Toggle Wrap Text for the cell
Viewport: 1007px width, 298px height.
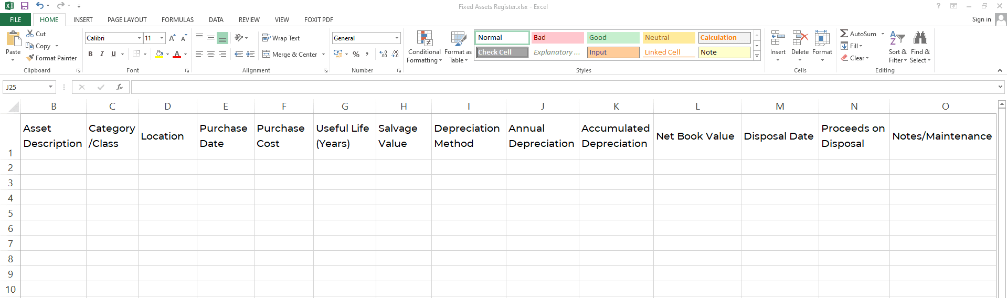(x=281, y=38)
